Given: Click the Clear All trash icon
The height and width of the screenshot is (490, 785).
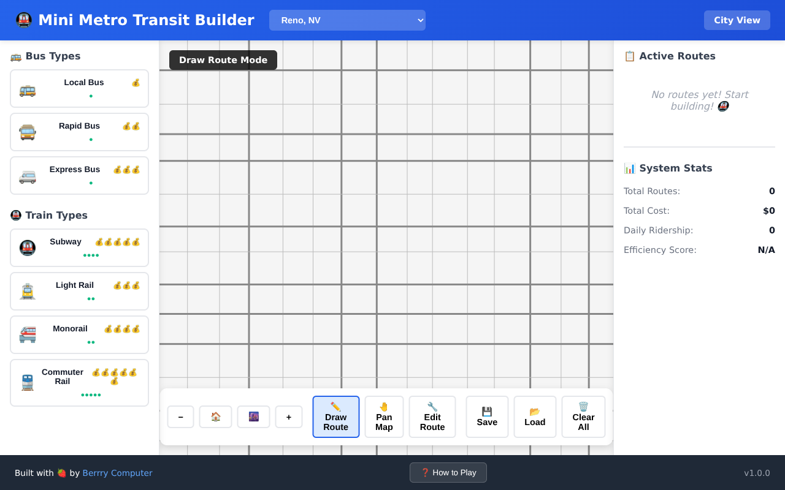Looking at the screenshot, I should pos(583,417).
